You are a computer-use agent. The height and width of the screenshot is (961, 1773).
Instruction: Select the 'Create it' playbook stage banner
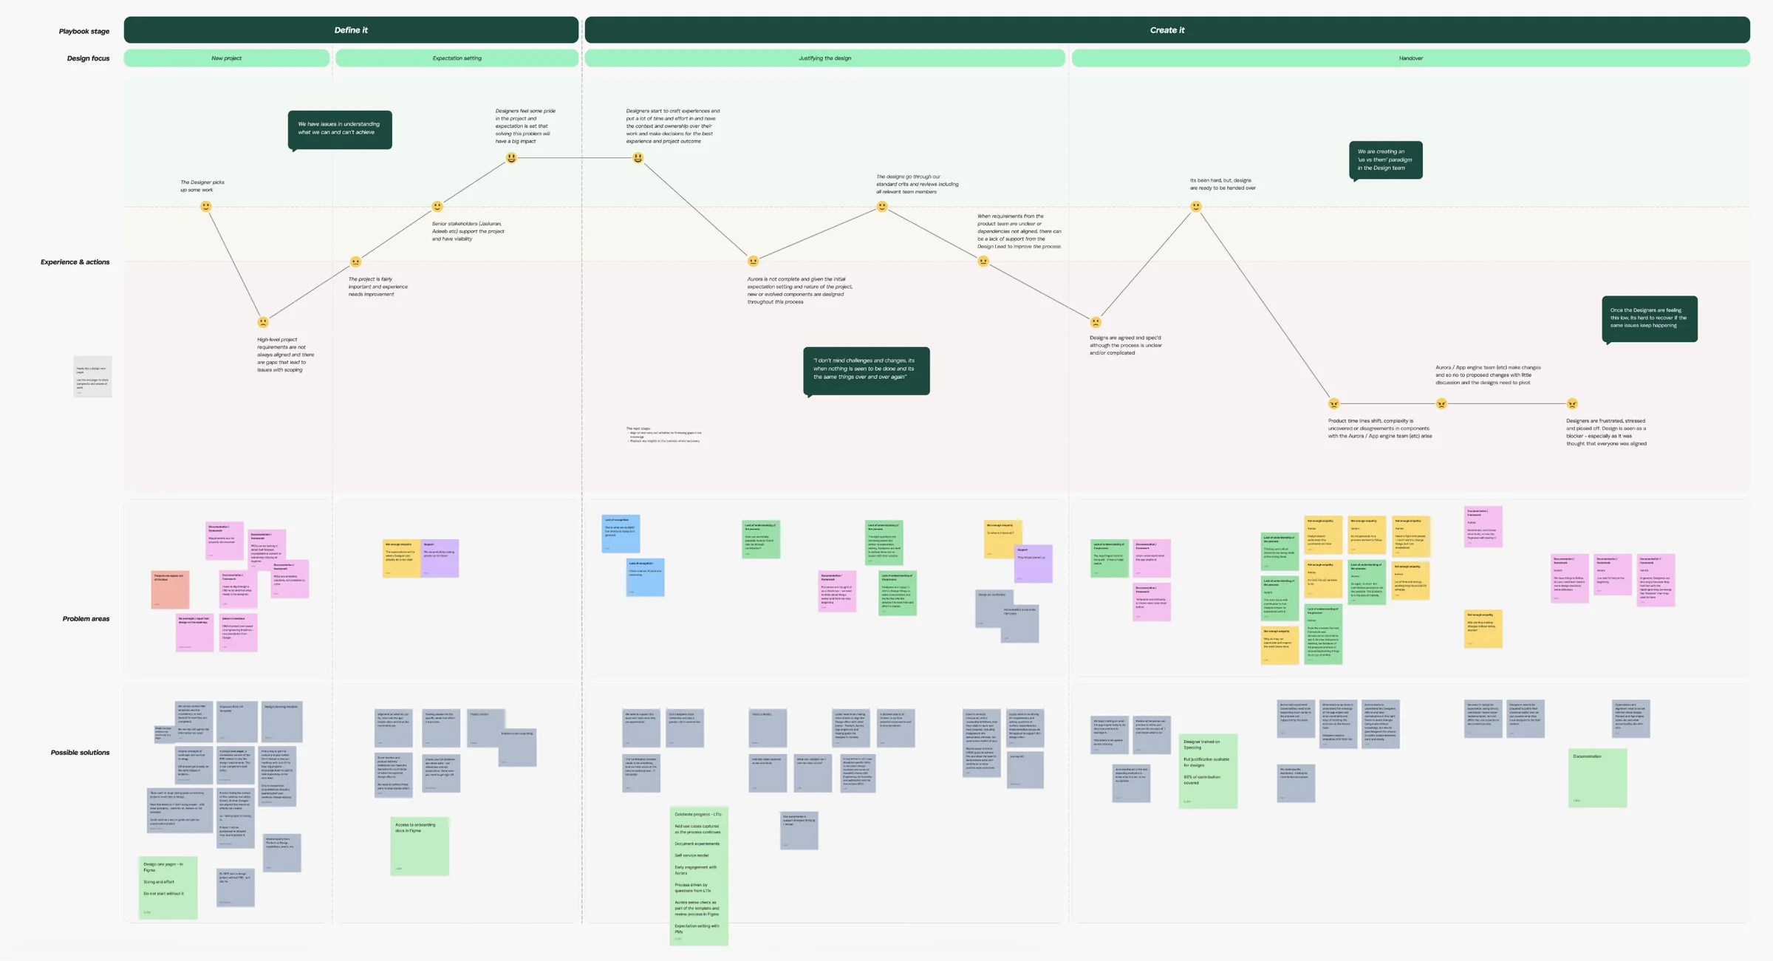click(1167, 30)
